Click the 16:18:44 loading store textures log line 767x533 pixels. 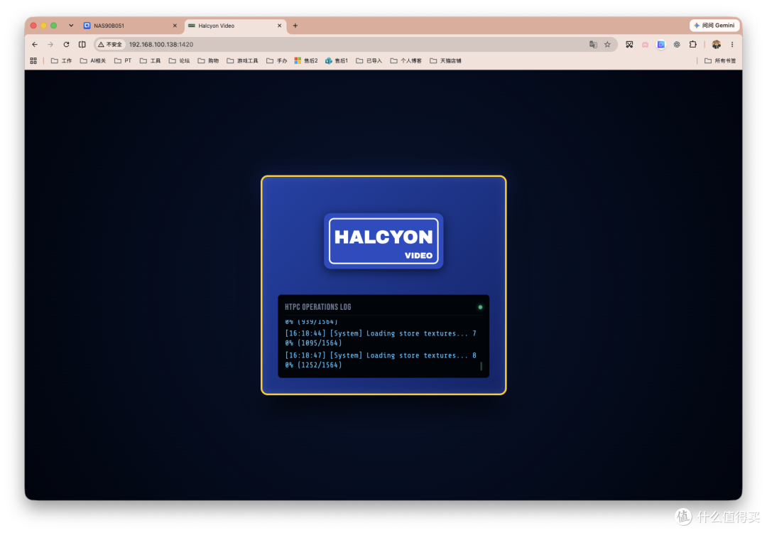(381, 338)
